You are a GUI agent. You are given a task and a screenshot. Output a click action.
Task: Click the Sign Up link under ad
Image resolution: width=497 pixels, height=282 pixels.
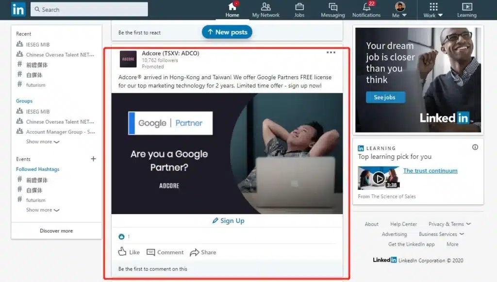(228, 220)
